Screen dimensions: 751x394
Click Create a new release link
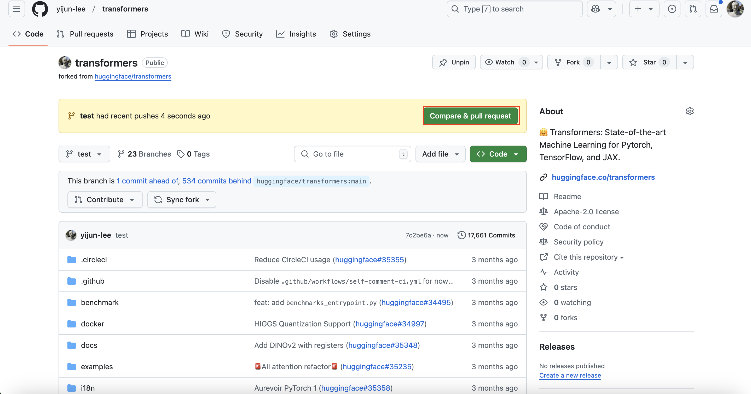[x=570, y=375]
